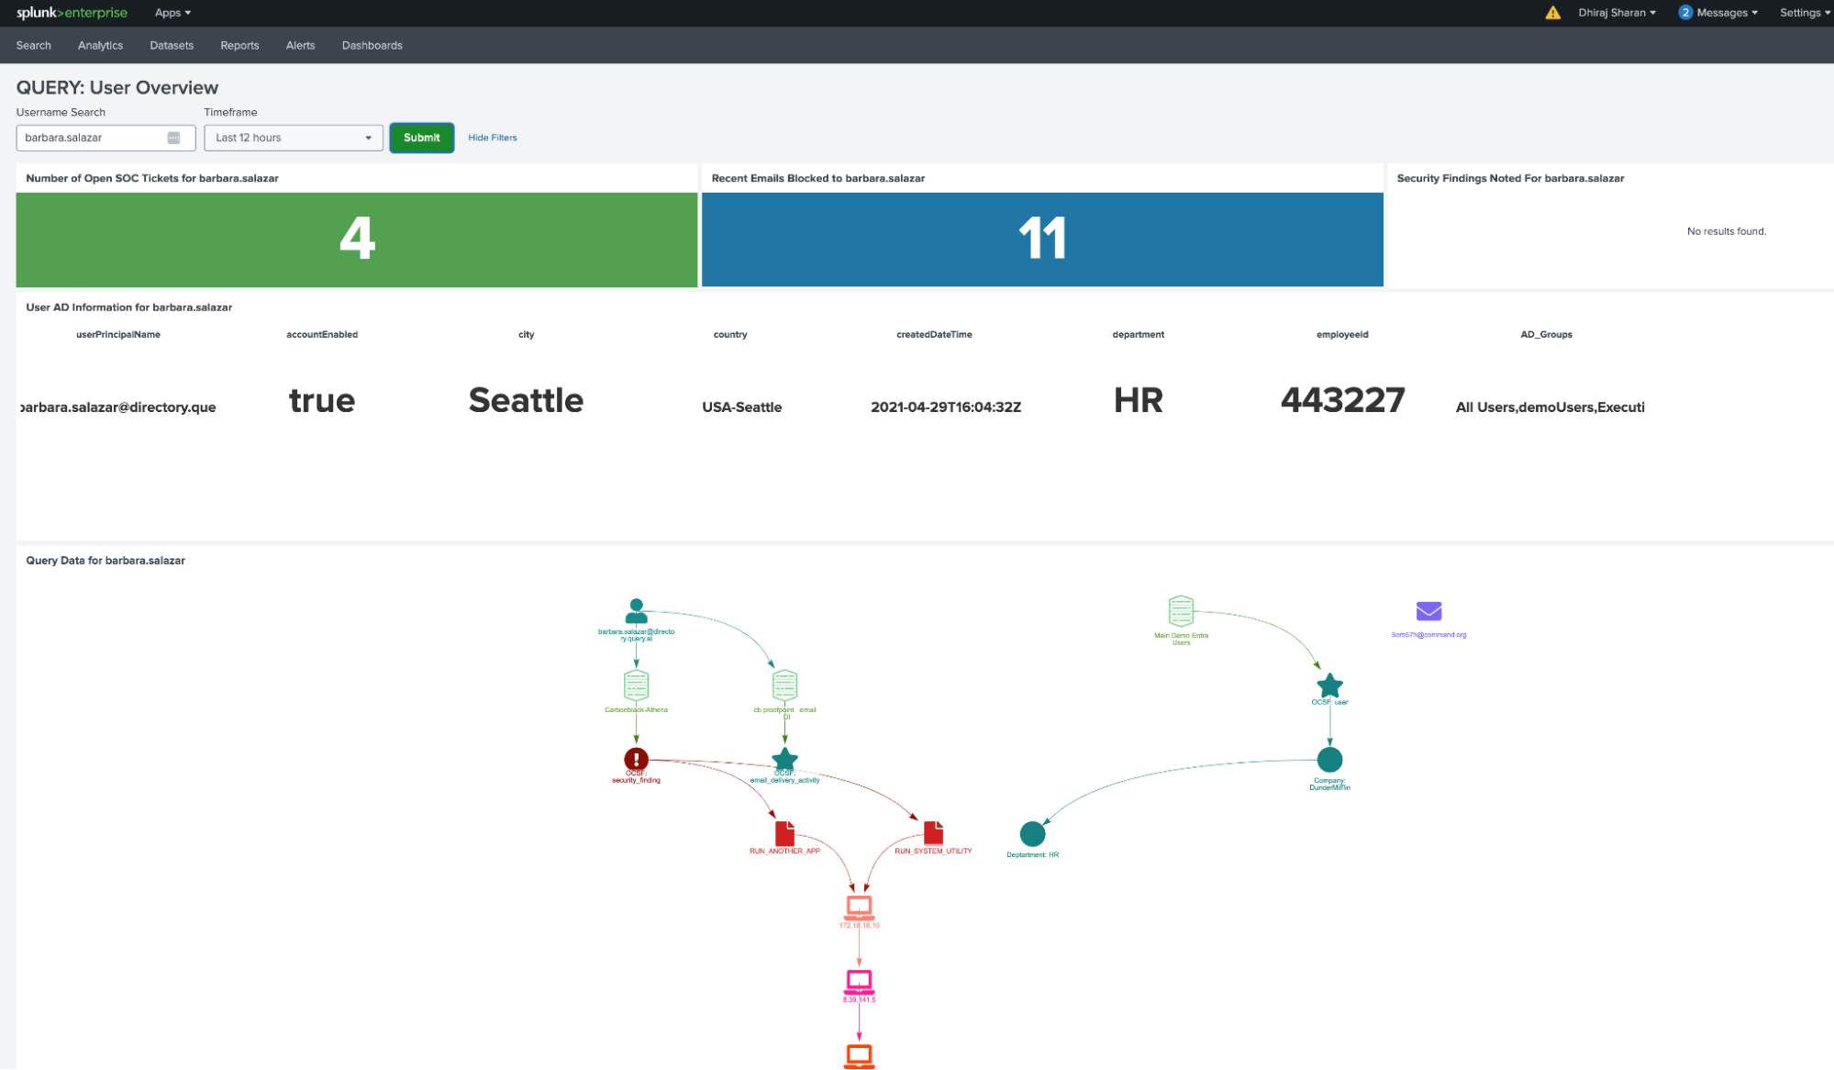Click the Main Demo Entra Users node

[x=1181, y=611]
